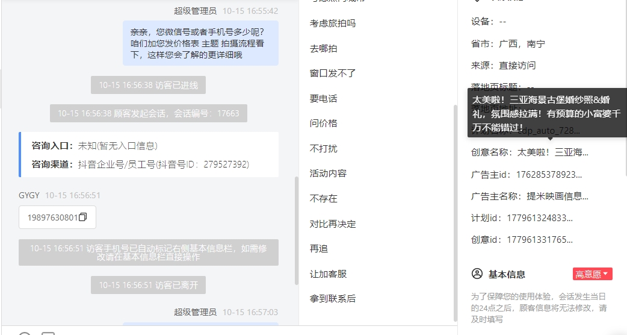Click the 省市 广西，南宁 entry
This screenshot has height=335, width=627.
[x=508, y=43]
